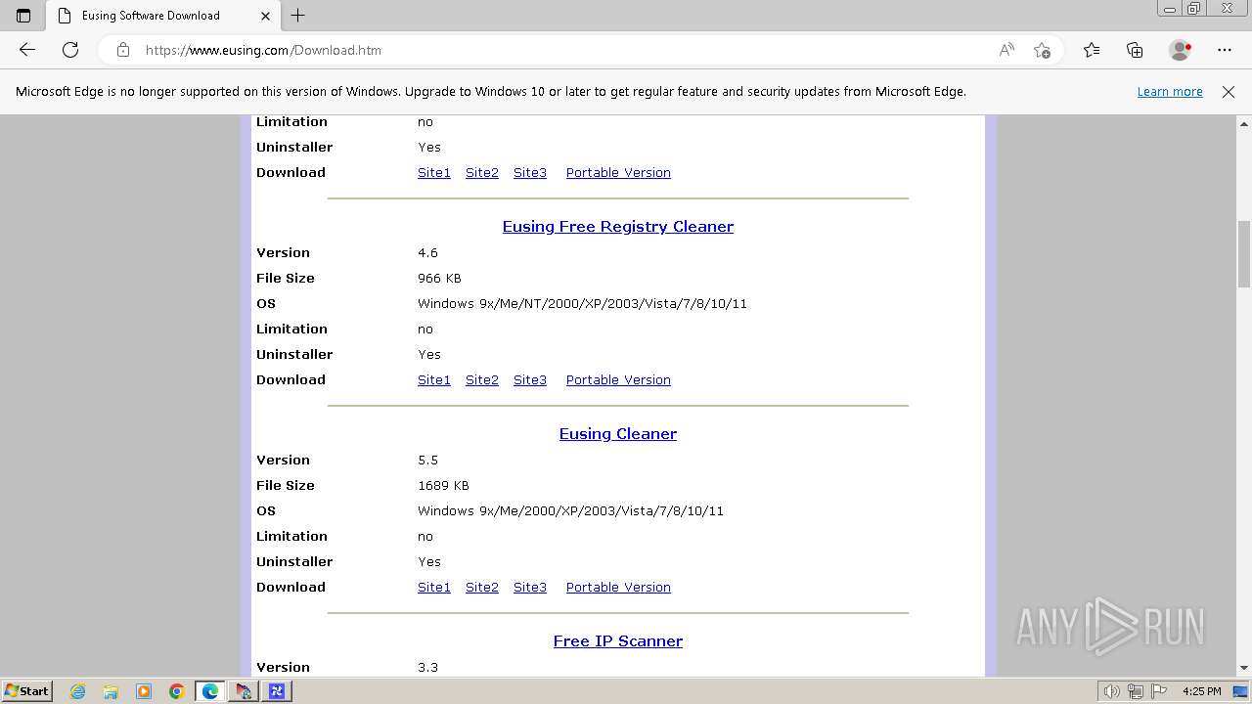
Task: Close the Eusing Software Download tab
Action: coord(265,16)
